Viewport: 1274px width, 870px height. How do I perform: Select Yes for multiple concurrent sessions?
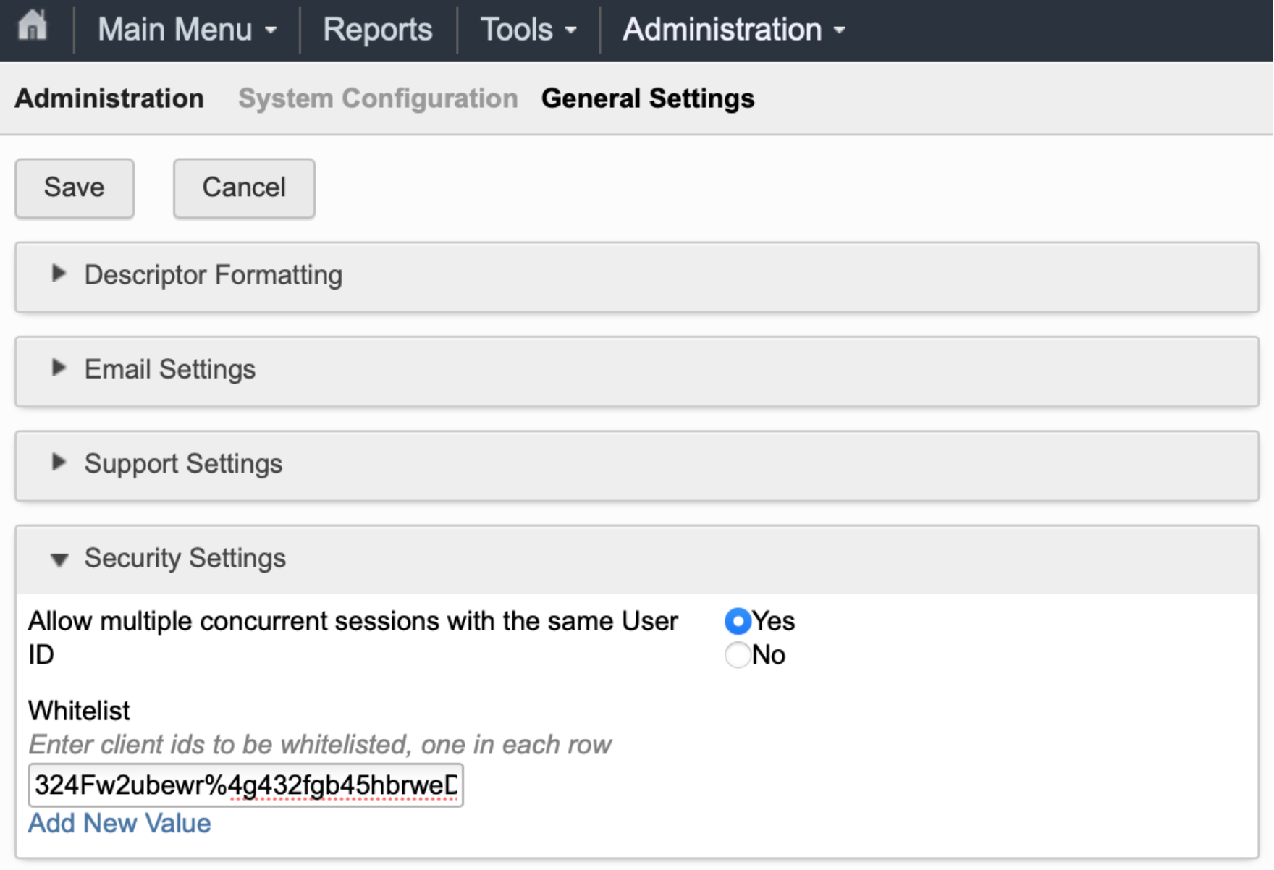pos(738,621)
